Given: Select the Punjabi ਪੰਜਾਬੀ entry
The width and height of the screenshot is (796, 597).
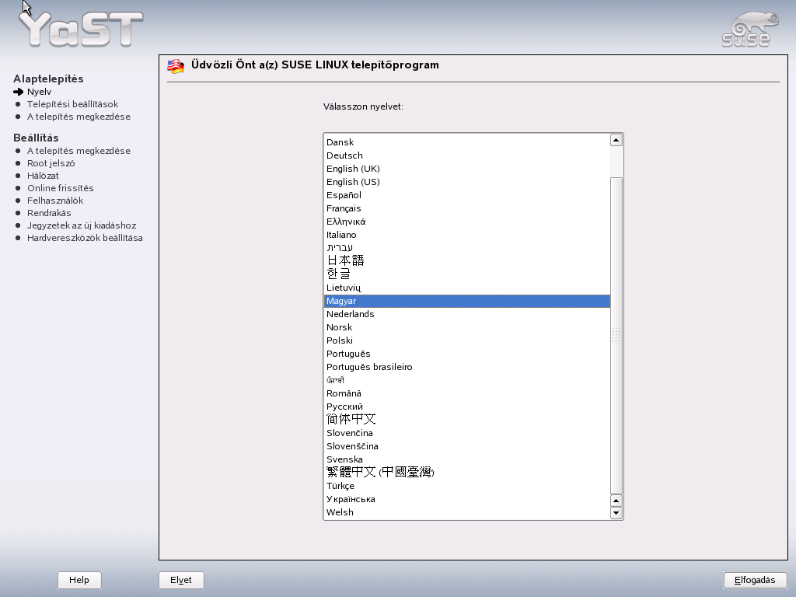Looking at the screenshot, I should [x=467, y=380].
